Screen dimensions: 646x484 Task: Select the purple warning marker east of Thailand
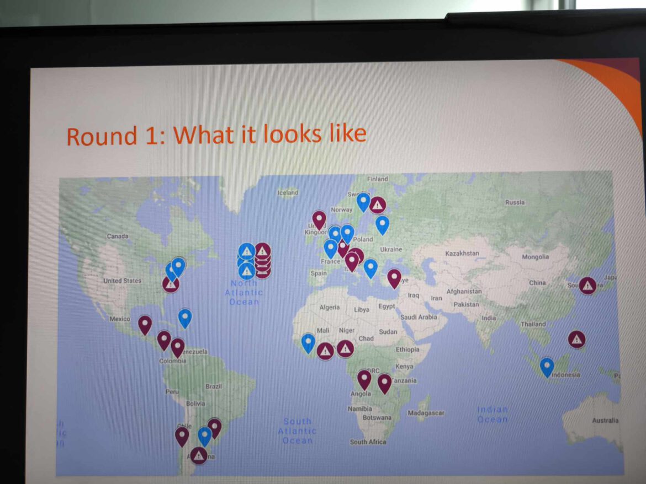tap(576, 340)
